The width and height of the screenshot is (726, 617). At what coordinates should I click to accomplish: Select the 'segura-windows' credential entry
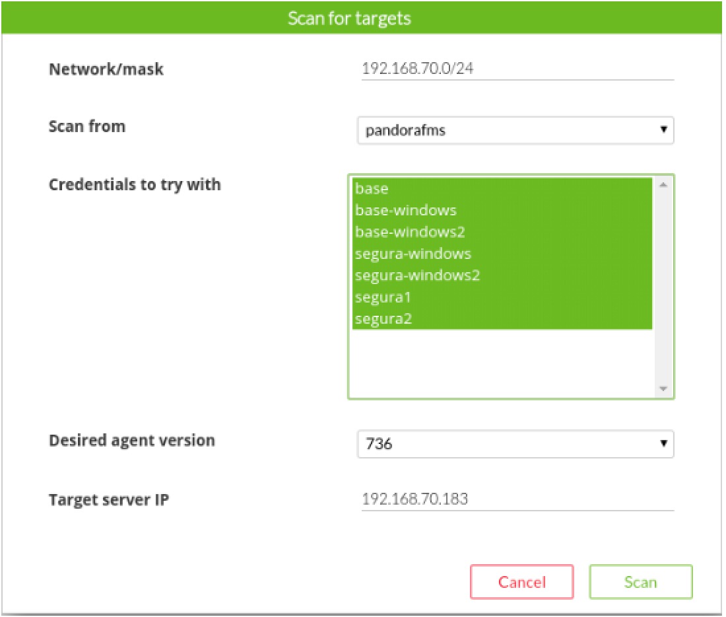(x=502, y=254)
